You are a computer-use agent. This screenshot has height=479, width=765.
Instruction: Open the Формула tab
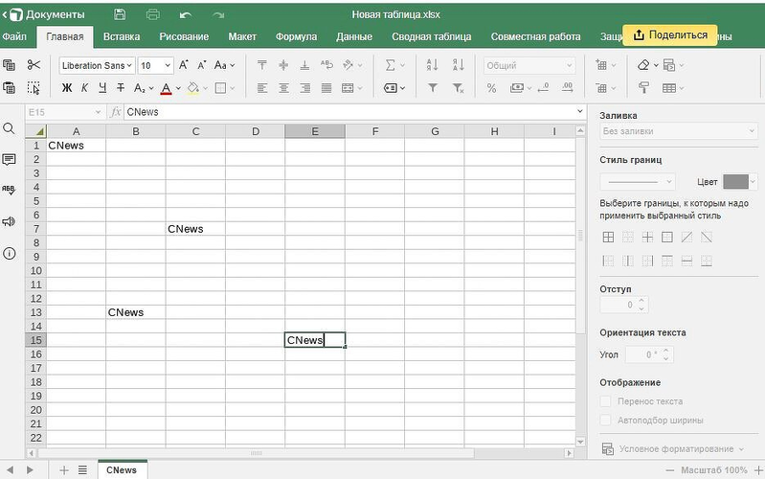[x=296, y=36]
